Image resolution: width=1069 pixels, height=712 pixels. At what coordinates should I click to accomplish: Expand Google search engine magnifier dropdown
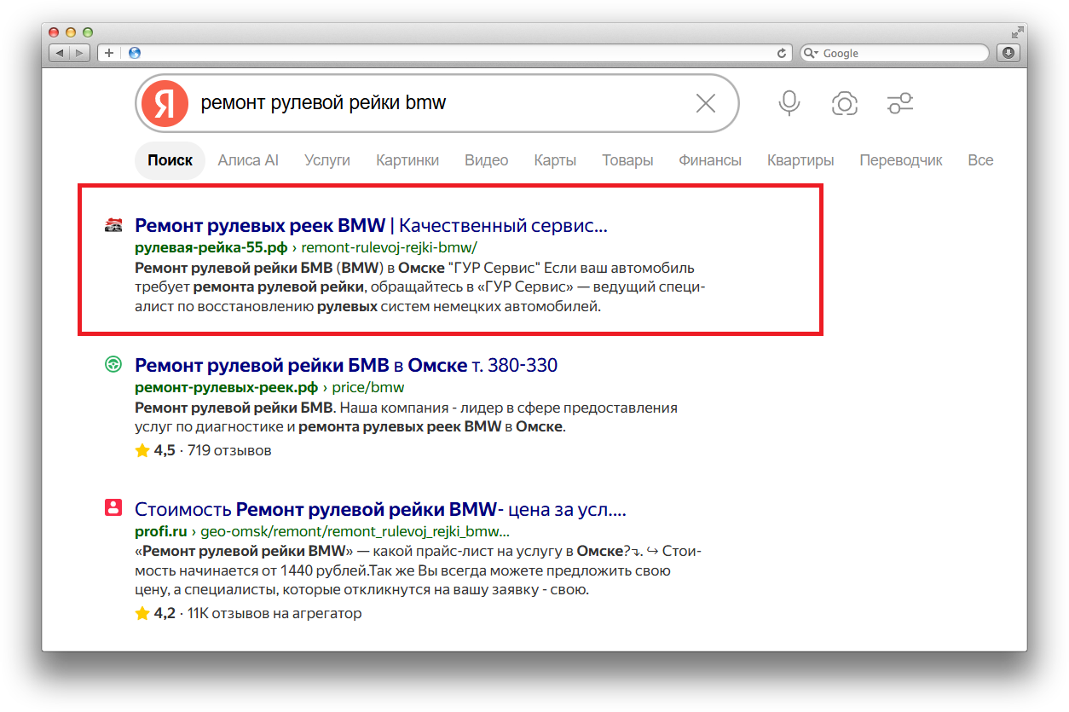[810, 53]
